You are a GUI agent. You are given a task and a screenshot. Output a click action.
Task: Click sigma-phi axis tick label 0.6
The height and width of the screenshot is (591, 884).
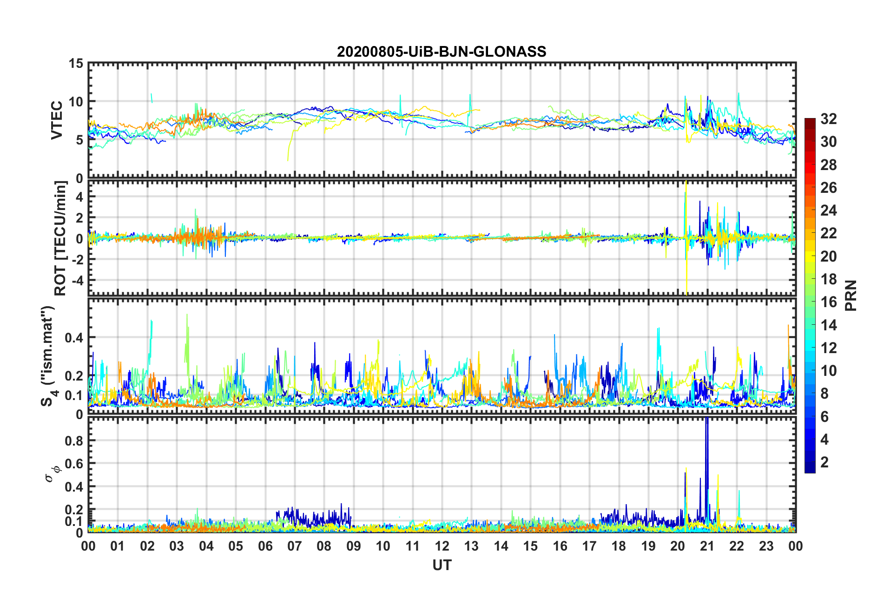point(74,464)
